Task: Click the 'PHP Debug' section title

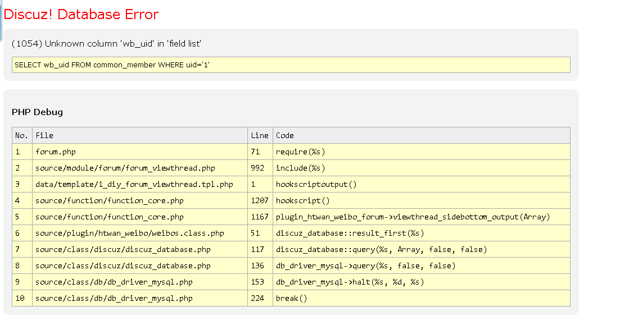Action: tap(37, 112)
